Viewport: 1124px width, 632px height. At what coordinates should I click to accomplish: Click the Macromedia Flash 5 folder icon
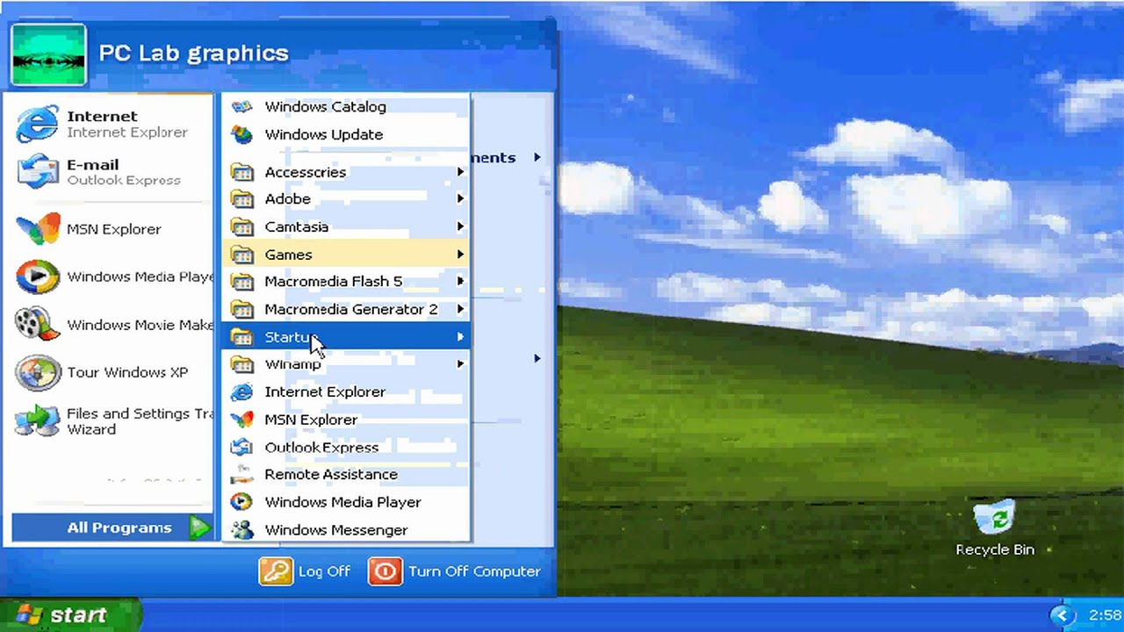pos(241,282)
